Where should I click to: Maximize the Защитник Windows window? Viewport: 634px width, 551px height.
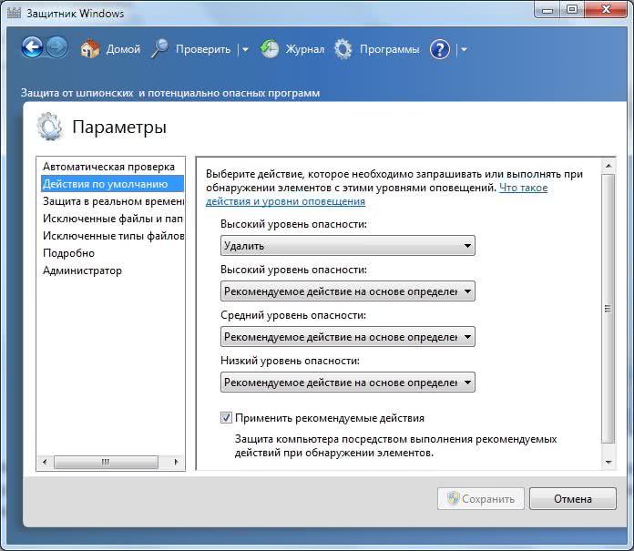coord(571,9)
